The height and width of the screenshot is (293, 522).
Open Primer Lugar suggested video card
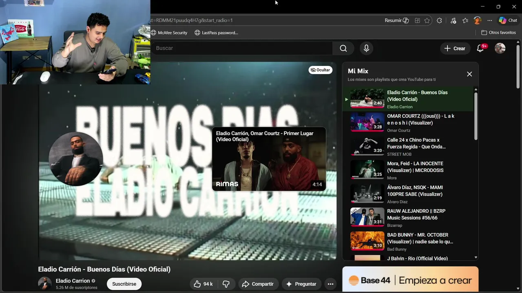269,159
